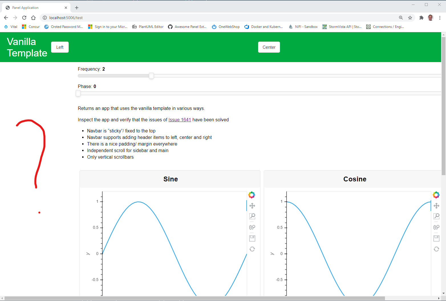Screen dimensions: 446x301
Task: Bookmark the page using the star icon
Action: [x=410, y=17]
